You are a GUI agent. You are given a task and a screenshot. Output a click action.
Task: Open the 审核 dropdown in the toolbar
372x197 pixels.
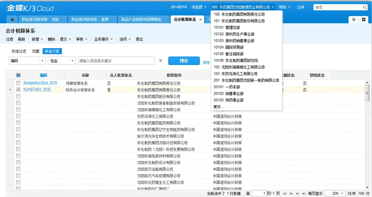(82, 39)
